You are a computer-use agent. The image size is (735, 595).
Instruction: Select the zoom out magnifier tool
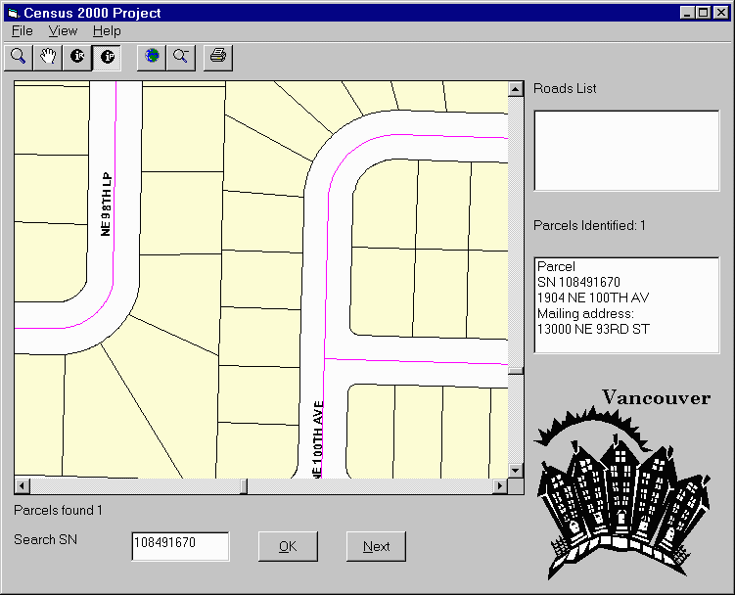(181, 57)
